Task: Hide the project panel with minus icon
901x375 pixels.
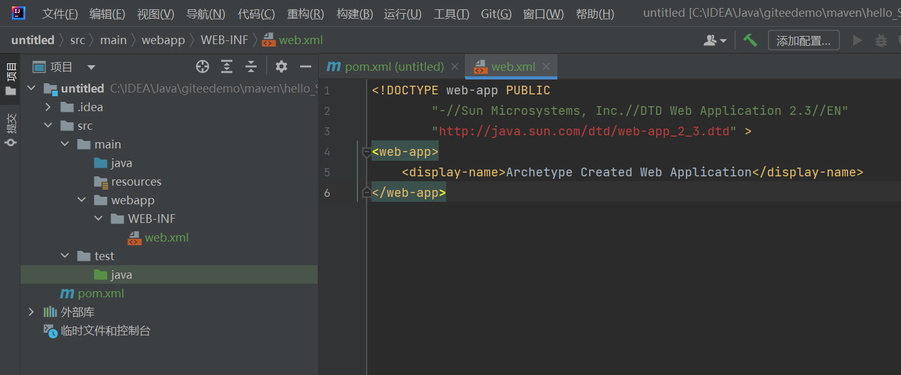Action: pos(305,67)
